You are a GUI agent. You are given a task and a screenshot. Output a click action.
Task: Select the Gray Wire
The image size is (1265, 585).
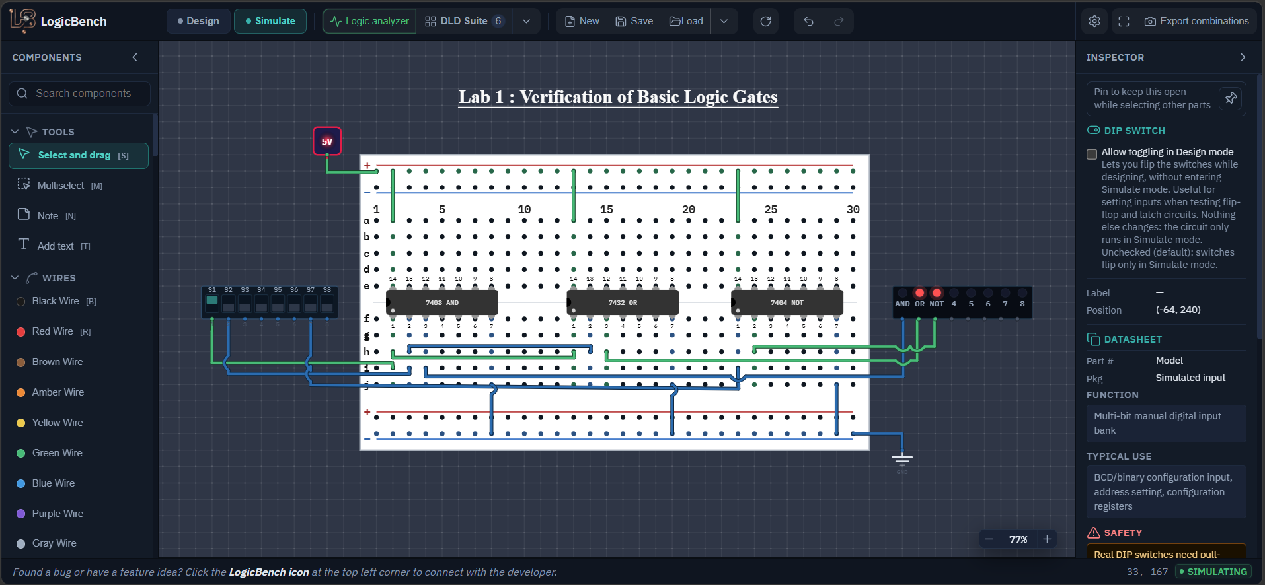[x=79, y=543]
